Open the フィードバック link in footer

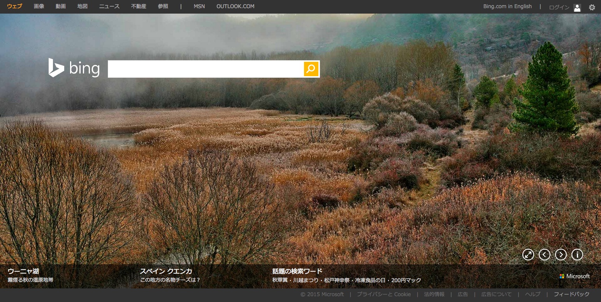[571, 294]
